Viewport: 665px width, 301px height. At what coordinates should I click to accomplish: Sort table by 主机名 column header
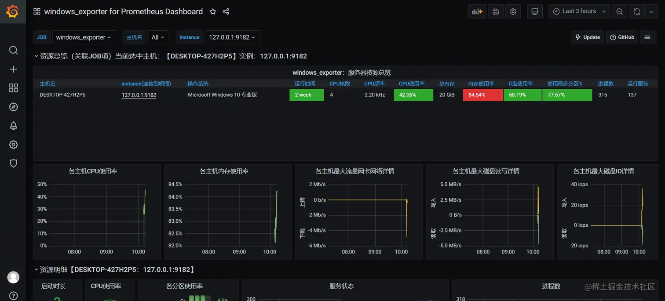click(x=47, y=83)
